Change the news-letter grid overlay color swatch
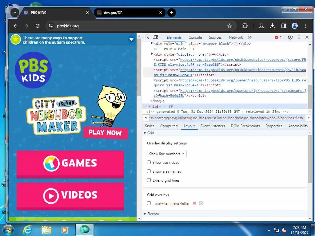This screenshot has width=315, height=236. 194,203
